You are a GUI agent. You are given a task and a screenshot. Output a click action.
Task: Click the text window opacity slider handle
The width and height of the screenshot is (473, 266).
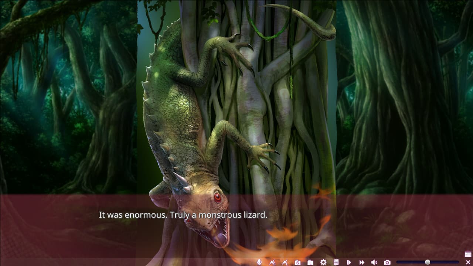[428, 262]
